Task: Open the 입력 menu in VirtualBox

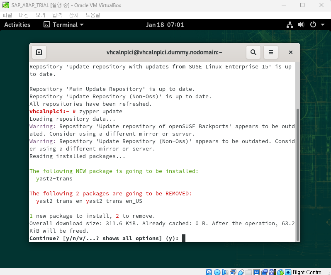Action: (x=57, y=15)
